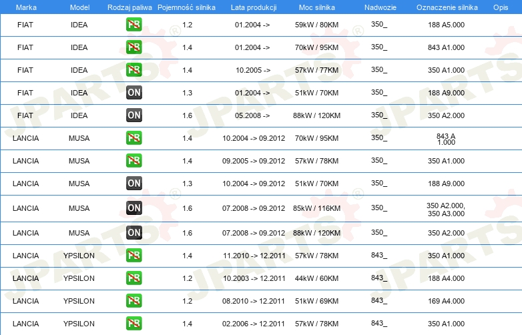Select engine codes 350 A2.000, 350 A3.000
The image size is (522, 335).
(x=446, y=210)
